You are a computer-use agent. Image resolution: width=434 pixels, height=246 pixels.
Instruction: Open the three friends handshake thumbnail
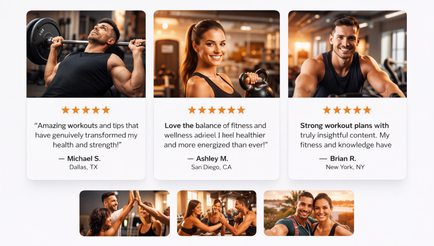coord(217,213)
